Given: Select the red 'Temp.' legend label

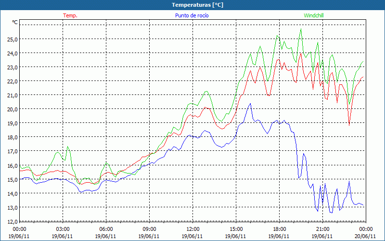Looking at the screenshot, I should [x=70, y=15].
